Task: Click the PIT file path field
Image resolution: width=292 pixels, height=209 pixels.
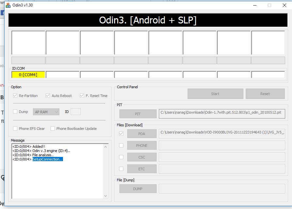Action: coord(222,114)
